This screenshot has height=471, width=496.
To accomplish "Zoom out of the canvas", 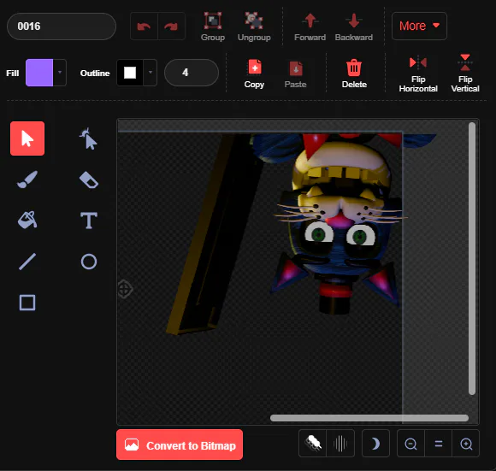I will point(410,444).
